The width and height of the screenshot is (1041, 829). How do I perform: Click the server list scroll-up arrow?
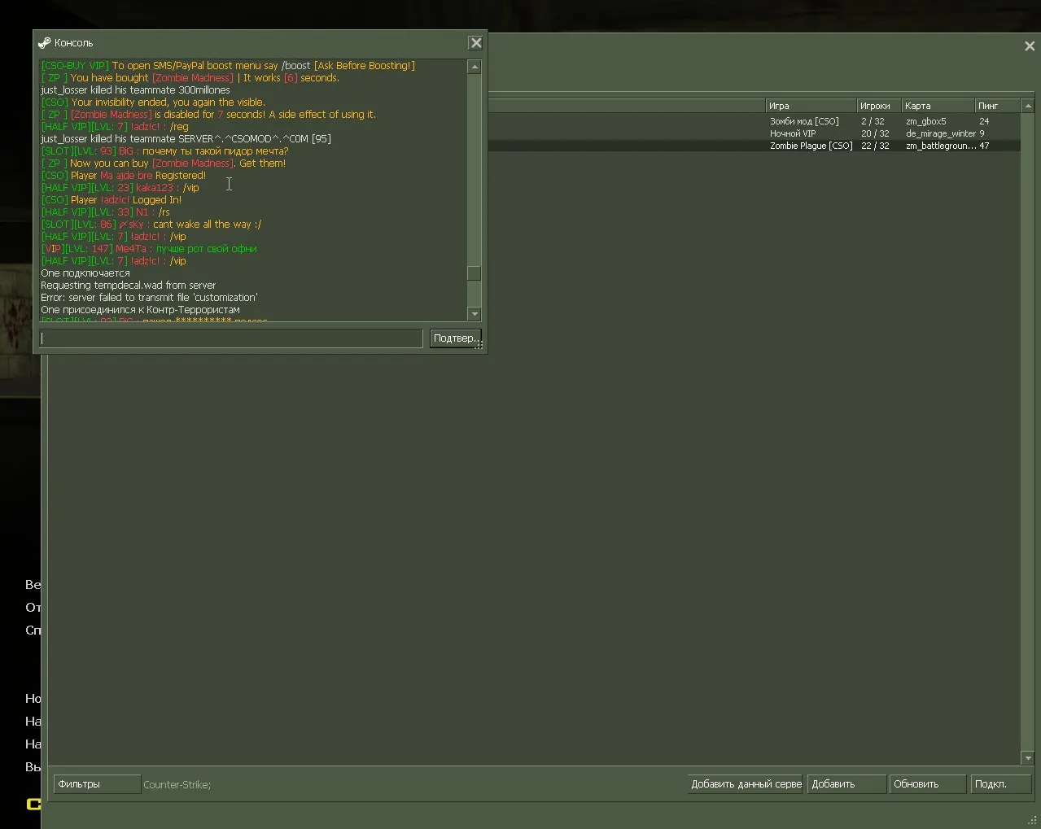click(x=1028, y=106)
